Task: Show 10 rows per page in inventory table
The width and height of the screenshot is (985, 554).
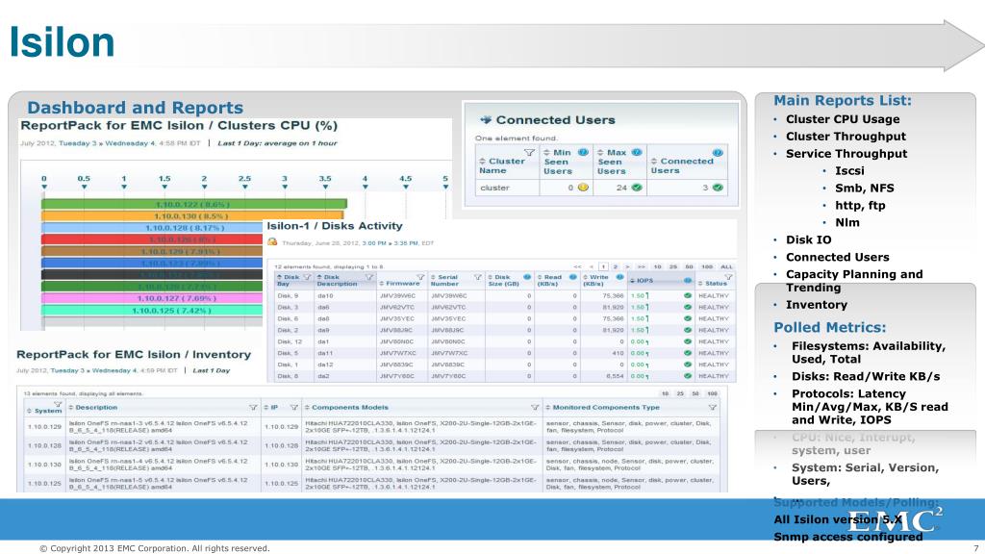Action: pyautogui.click(x=666, y=393)
